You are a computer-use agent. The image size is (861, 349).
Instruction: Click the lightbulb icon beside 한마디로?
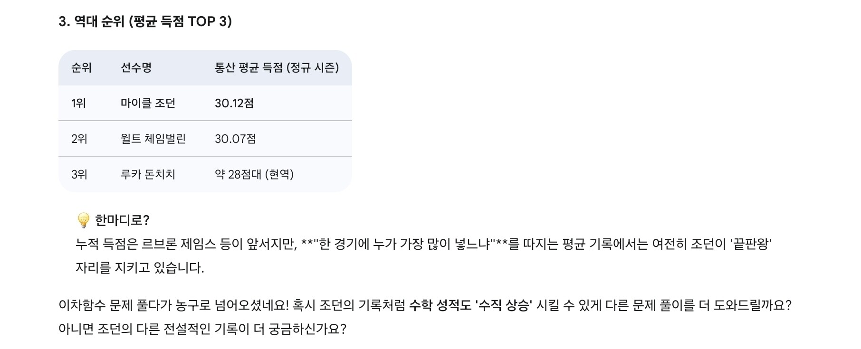(83, 220)
